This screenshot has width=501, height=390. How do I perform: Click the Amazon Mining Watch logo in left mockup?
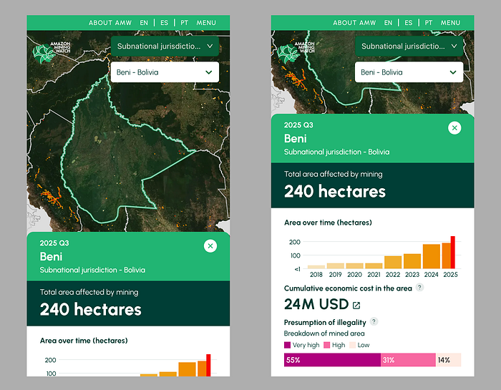coord(52,52)
